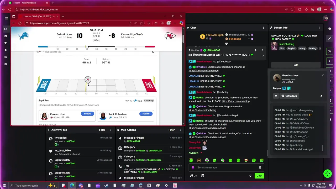Click the Edit stream info button
This screenshot has width=336, height=189.
296,65
